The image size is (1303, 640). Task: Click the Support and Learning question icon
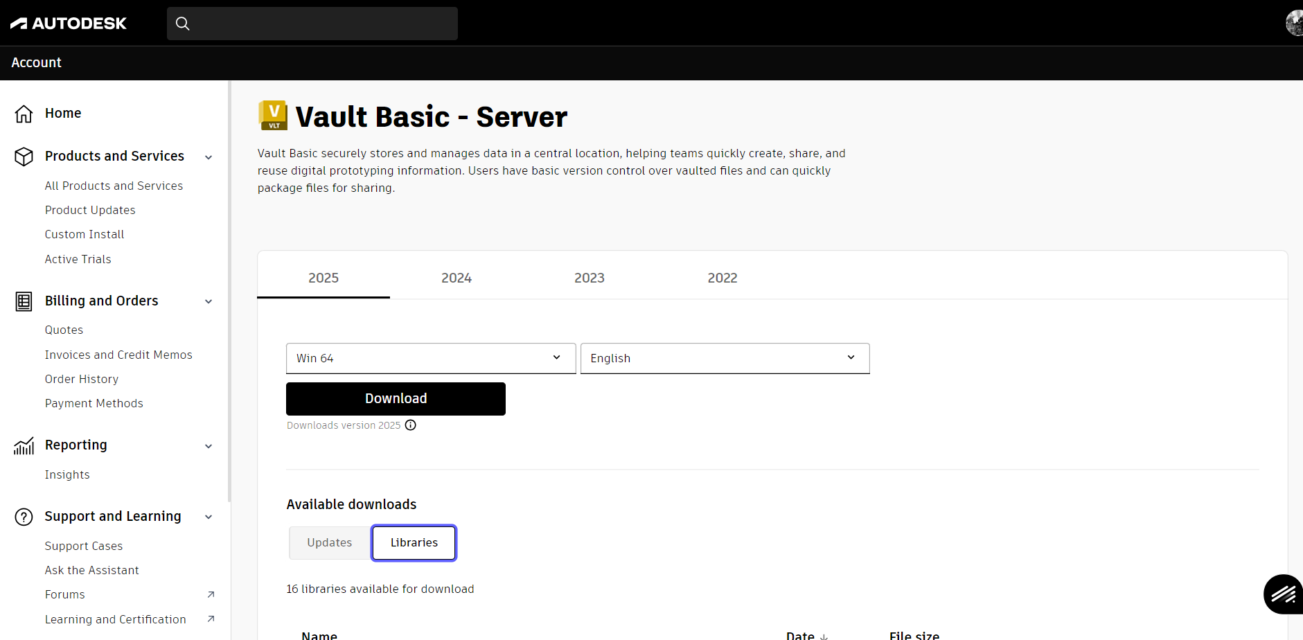24,517
